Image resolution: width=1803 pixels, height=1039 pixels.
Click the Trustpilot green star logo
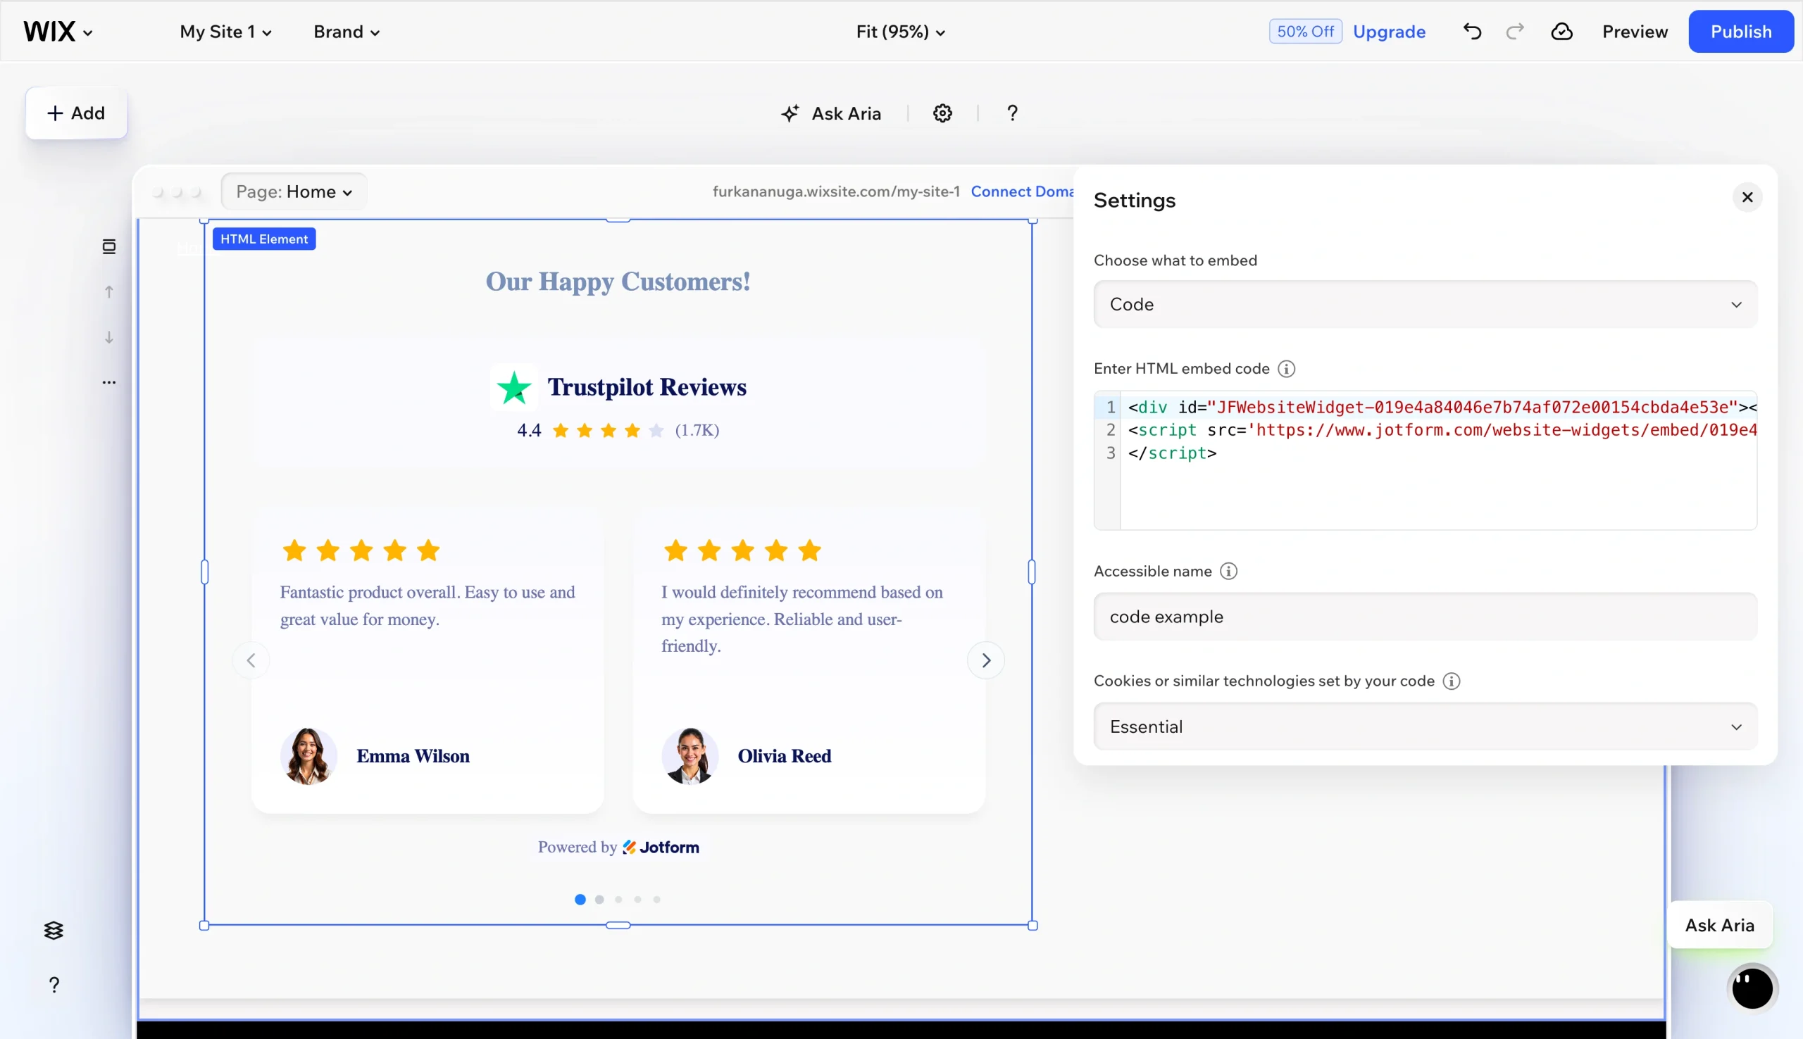[x=513, y=387]
